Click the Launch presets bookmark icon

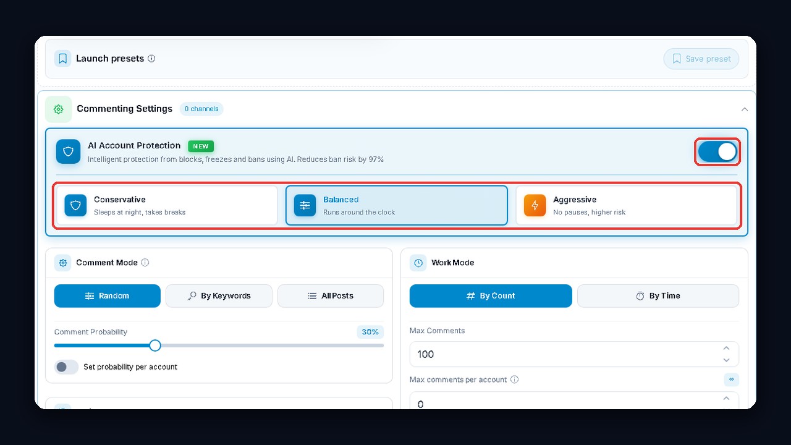62,59
